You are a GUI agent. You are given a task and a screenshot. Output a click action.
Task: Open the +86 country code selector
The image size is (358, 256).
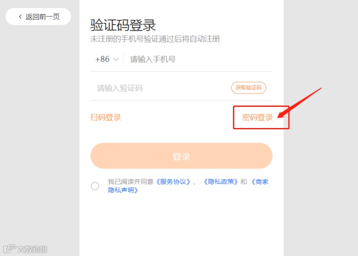pyautogui.click(x=107, y=59)
